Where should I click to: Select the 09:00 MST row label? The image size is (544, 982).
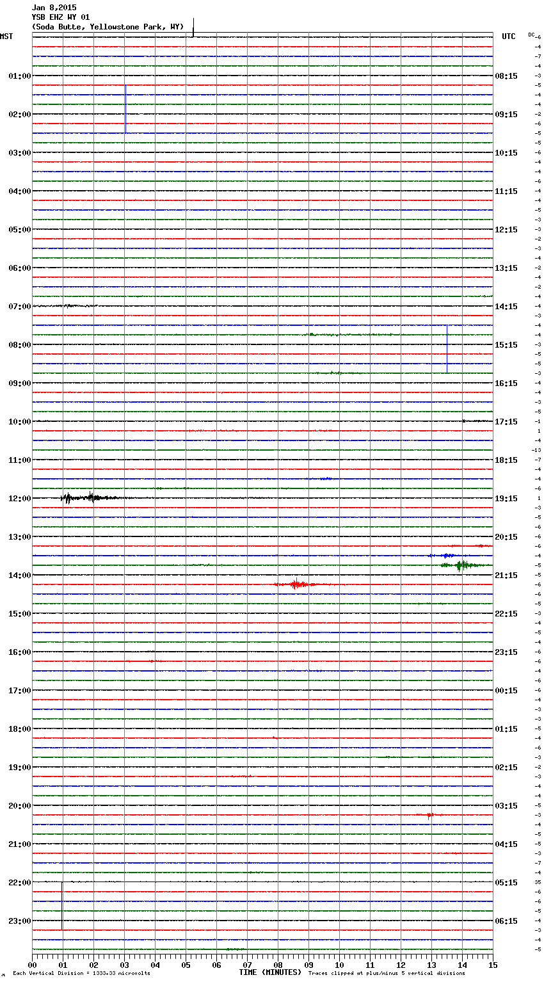click(x=19, y=383)
